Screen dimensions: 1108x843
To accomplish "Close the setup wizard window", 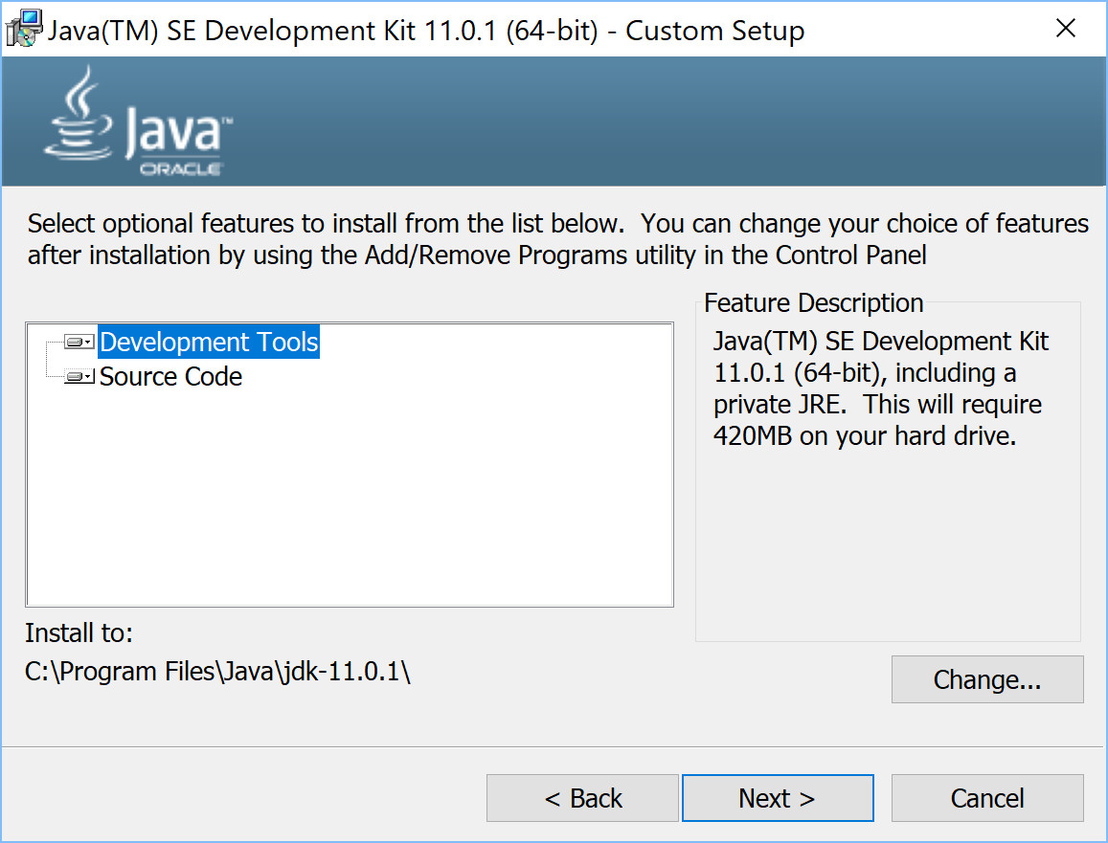I will (1066, 28).
